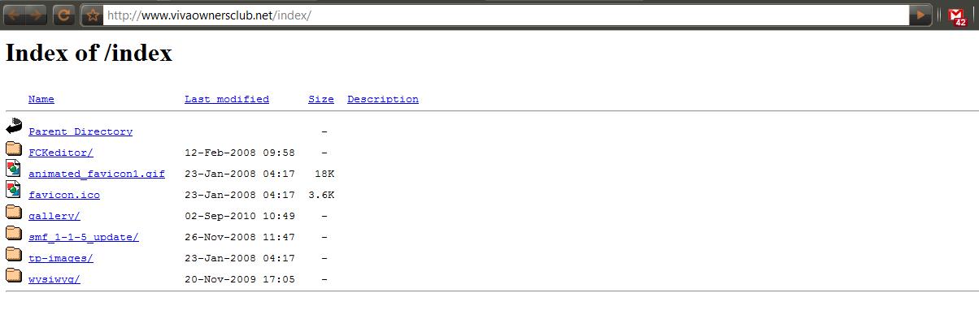Click the wysiwyg folder icon
The image size is (979, 336).
(x=14, y=275)
